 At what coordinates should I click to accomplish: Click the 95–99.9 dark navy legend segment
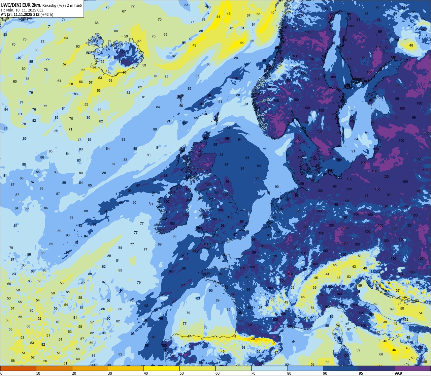(x=377, y=368)
